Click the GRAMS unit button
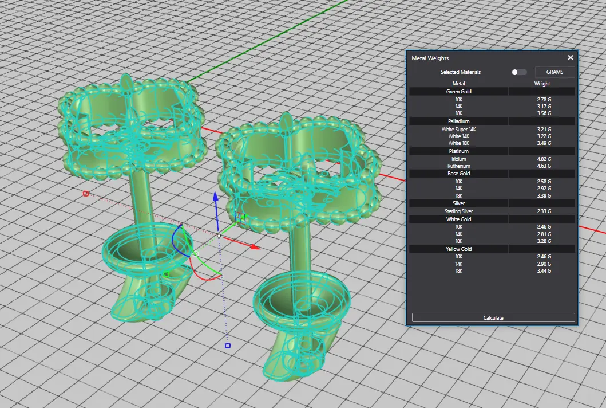 [x=554, y=72]
